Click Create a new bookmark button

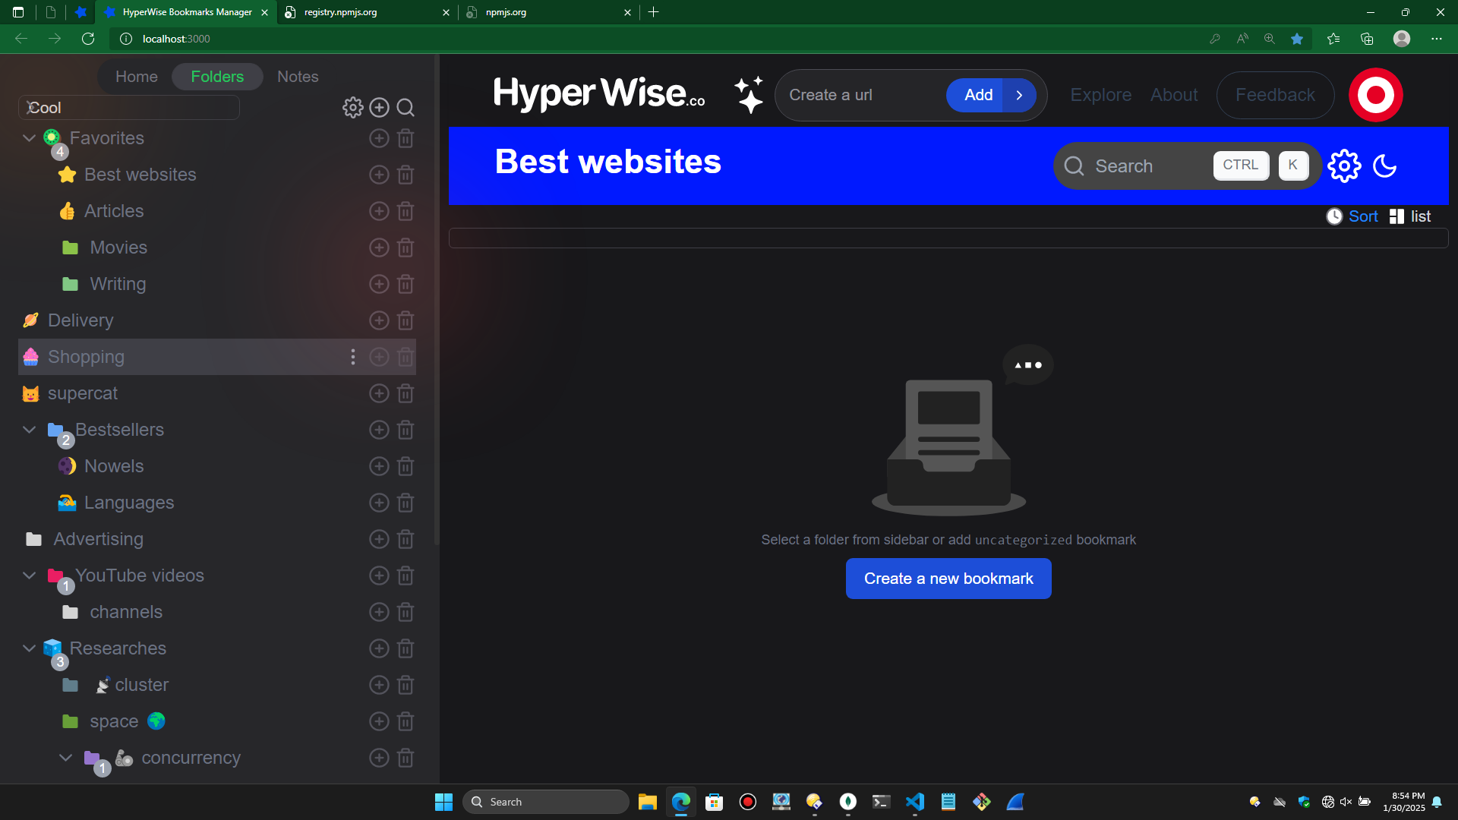coord(948,579)
